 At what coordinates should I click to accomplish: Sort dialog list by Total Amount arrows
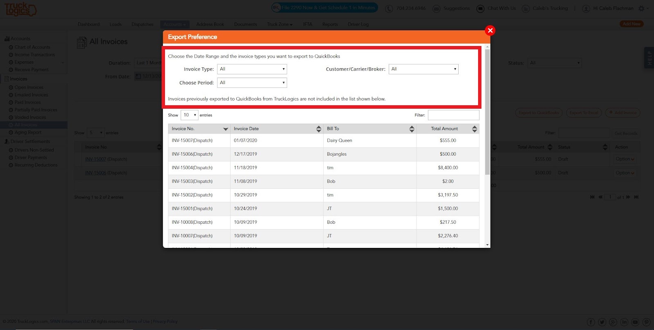[475, 129]
